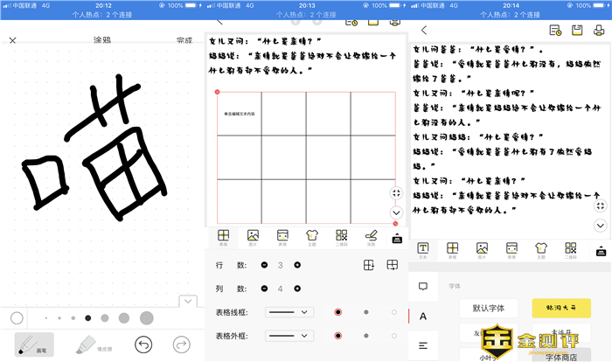The image size is (612, 362).
Task: Select the 画笔 brush tool
Action: click(x=33, y=344)
